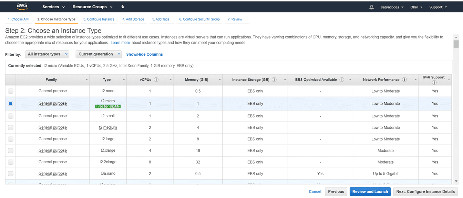Click info icon next to vCPUs header
Screen dimensions: 463x198
coord(156,80)
